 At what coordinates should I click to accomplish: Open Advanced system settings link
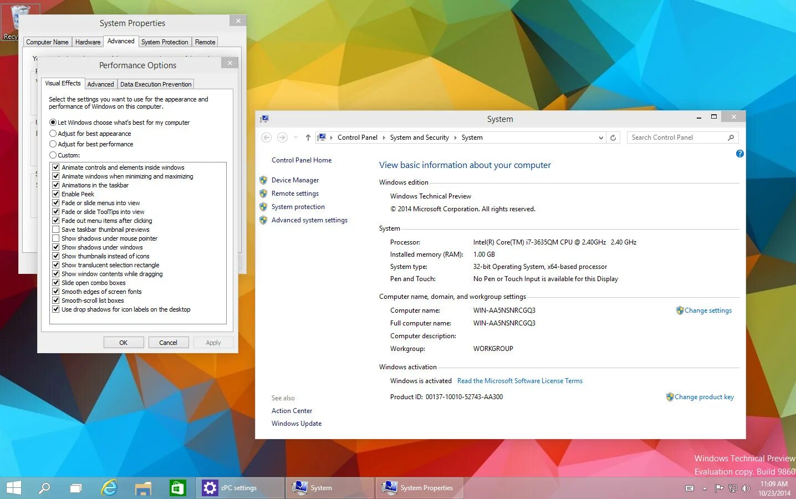click(x=309, y=220)
